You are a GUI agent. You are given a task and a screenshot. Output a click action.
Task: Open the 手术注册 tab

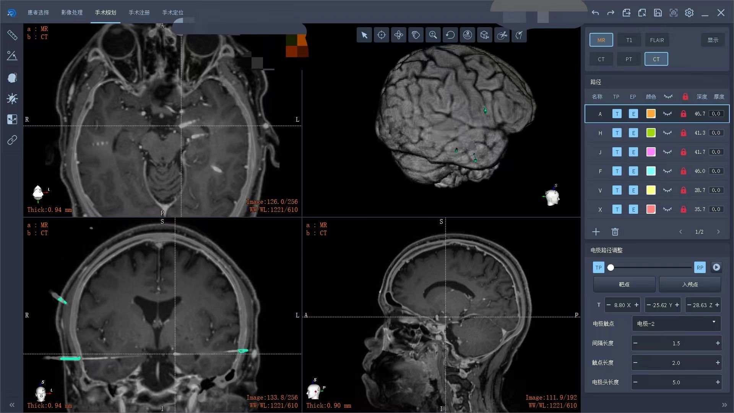click(x=139, y=13)
